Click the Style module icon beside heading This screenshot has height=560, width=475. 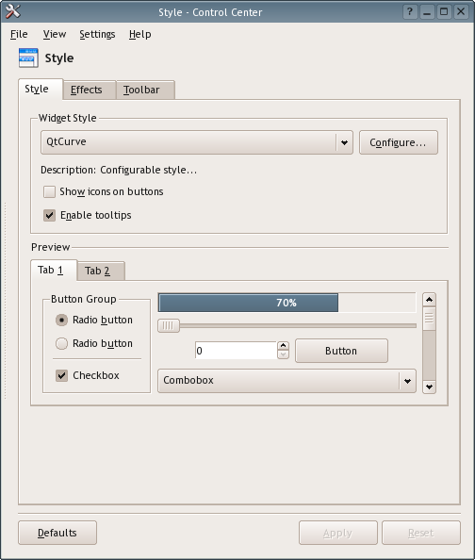[x=28, y=58]
